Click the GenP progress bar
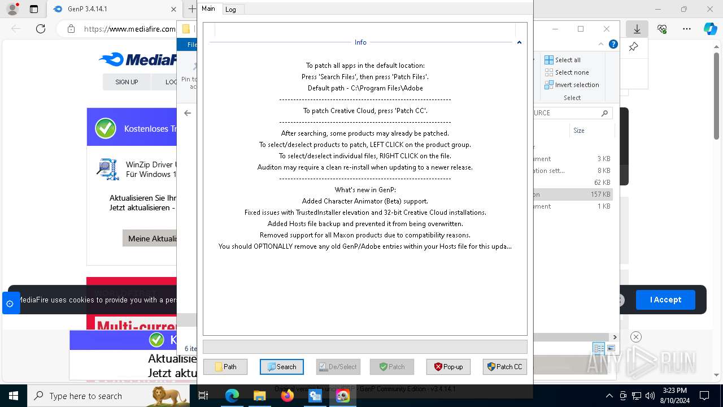Viewport: 723px width, 407px height. tap(365, 347)
